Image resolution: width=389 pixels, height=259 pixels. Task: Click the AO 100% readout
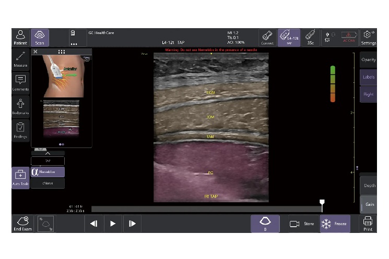tap(236, 42)
